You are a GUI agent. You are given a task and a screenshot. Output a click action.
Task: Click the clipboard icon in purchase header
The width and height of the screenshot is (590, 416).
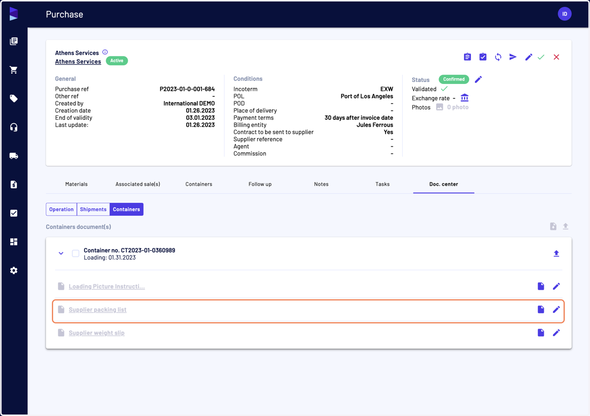pyautogui.click(x=467, y=57)
